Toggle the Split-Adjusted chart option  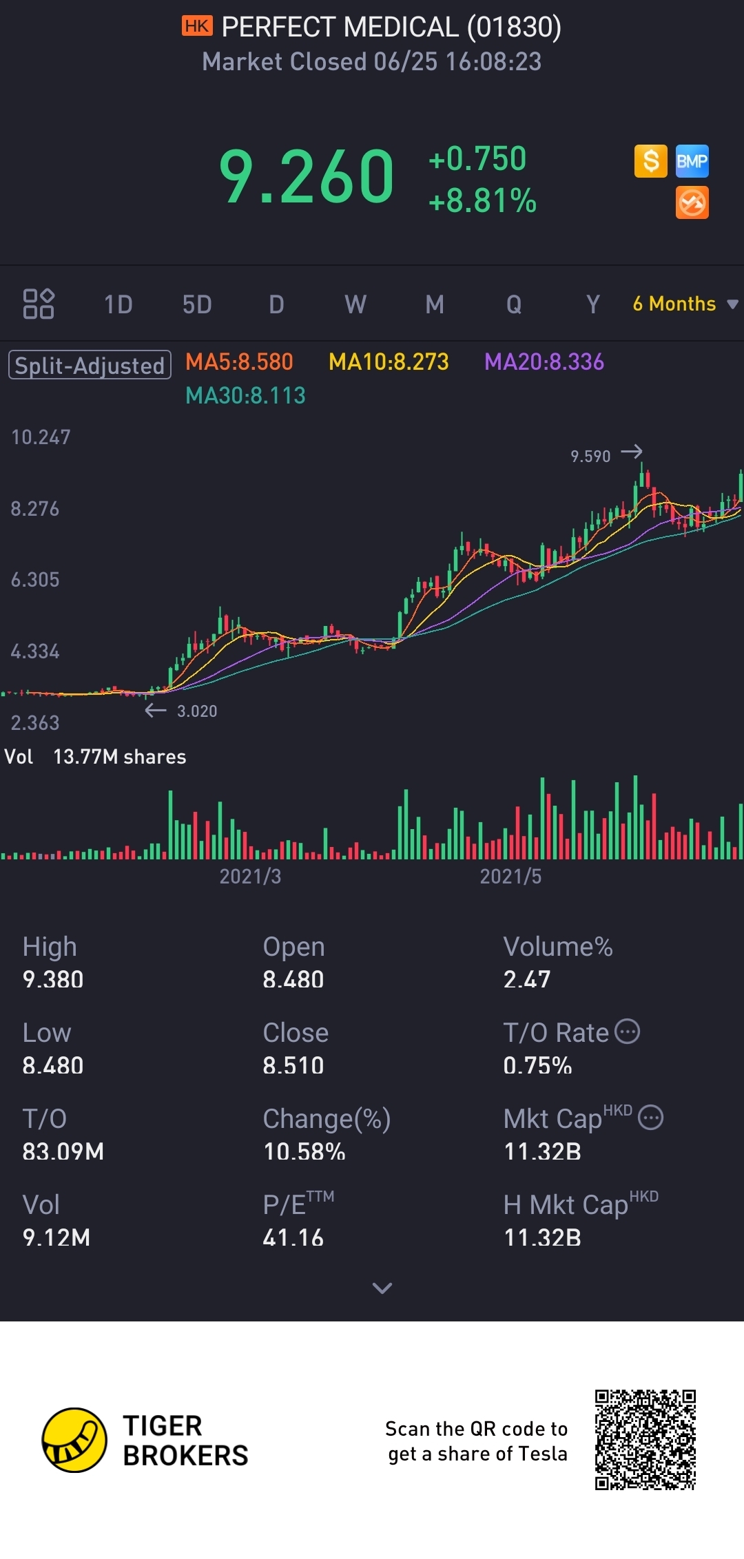point(90,365)
